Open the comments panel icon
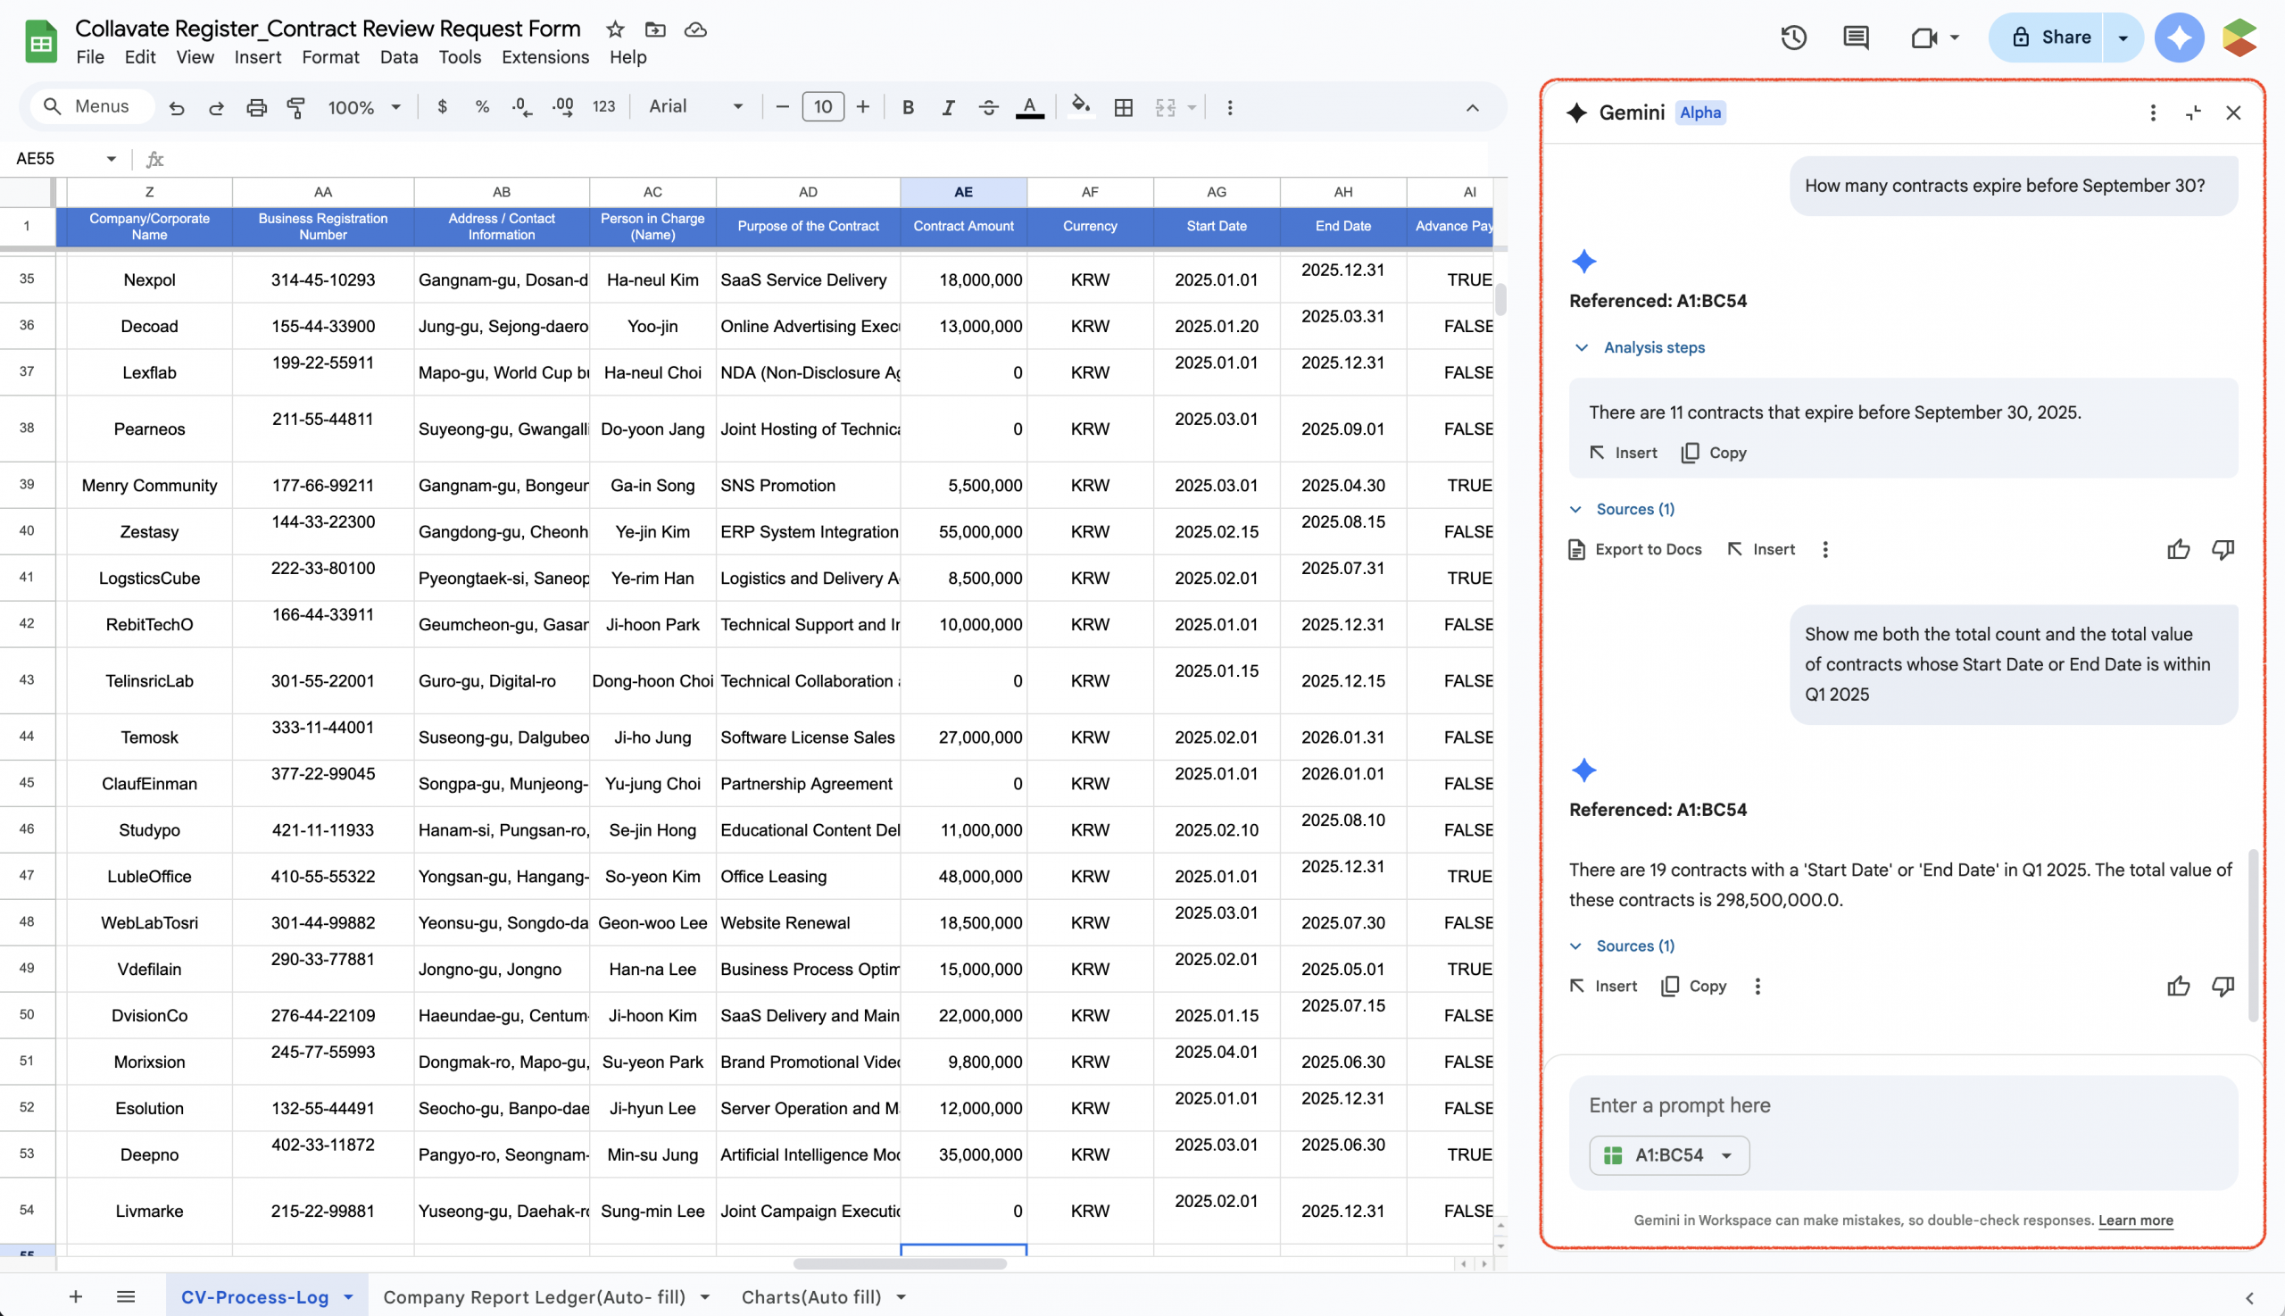 click(x=1855, y=37)
